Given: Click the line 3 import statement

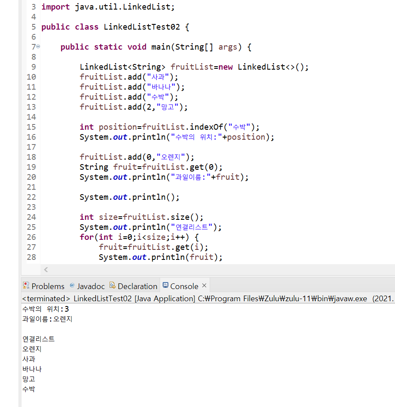Looking at the screenshot, I should pyautogui.click(x=108, y=7).
